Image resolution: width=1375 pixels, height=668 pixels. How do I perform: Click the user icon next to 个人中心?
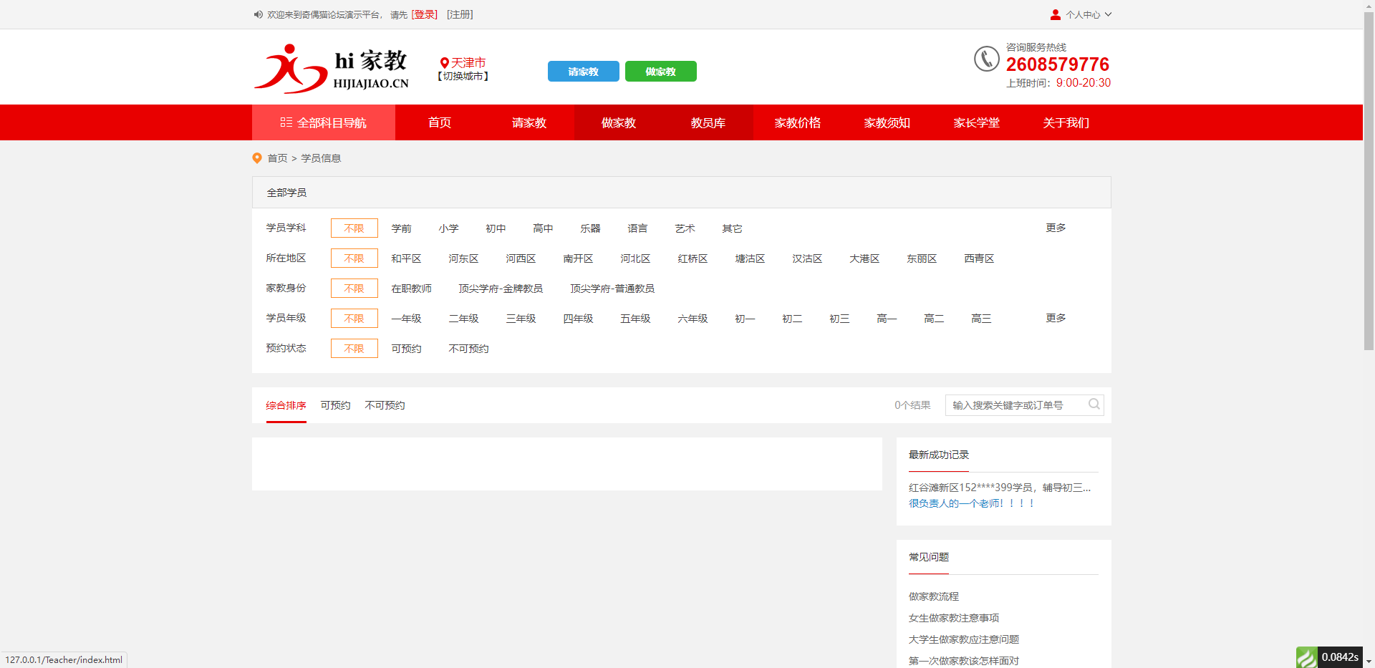[x=1055, y=14]
